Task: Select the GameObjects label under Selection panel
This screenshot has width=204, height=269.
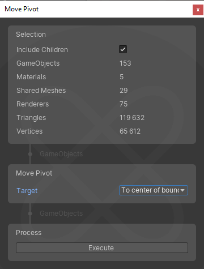Action: 61,154
